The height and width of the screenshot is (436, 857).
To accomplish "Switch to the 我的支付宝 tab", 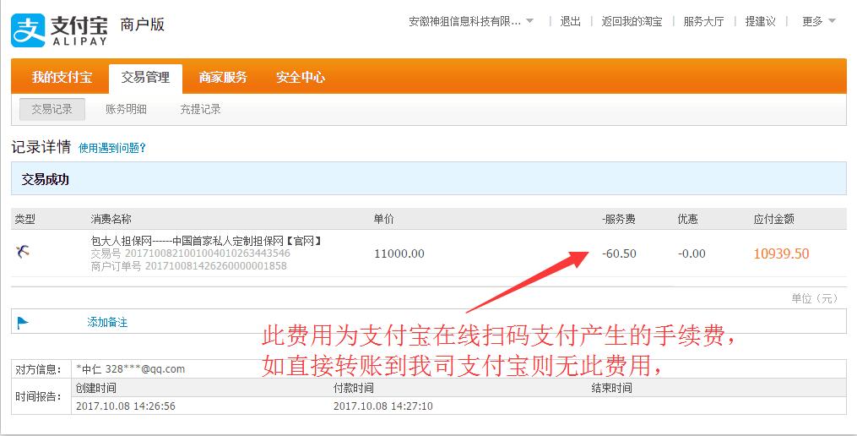I will pyautogui.click(x=62, y=78).
